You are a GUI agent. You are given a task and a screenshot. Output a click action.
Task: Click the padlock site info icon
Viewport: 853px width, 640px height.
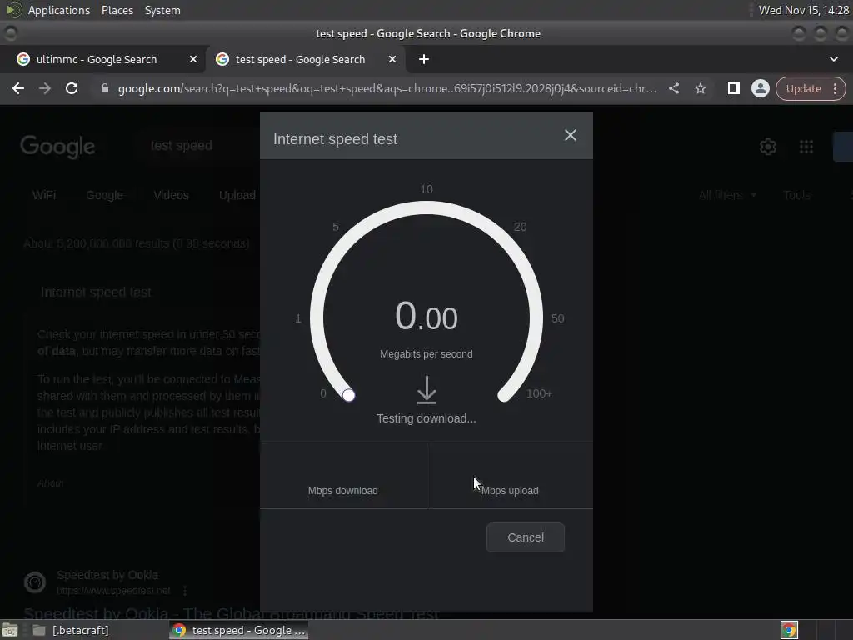click(x=104, y=88)
